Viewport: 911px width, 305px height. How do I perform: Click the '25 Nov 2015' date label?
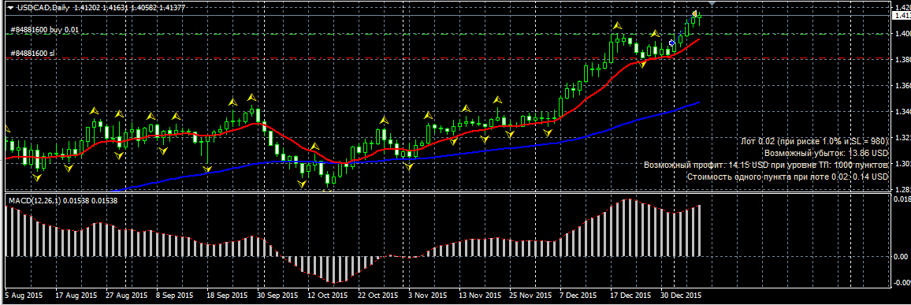530,295
